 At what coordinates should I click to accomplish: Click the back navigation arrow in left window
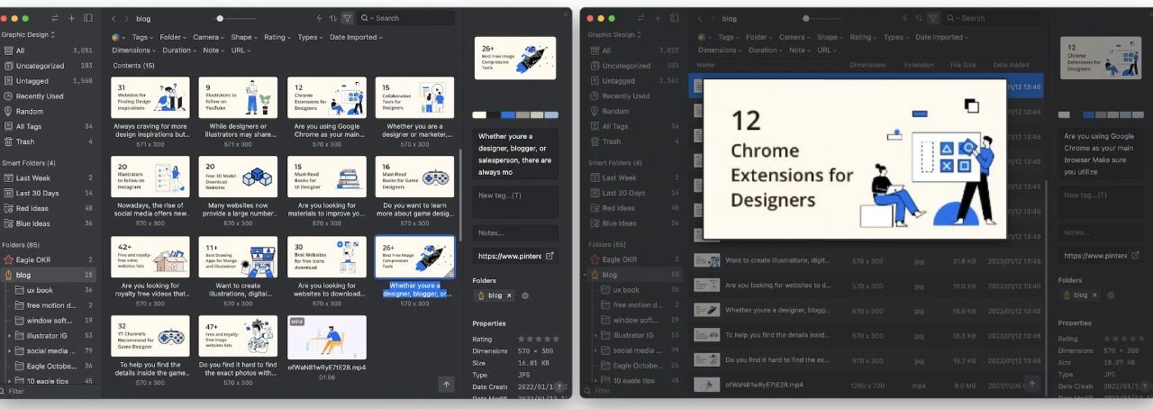coord(113,18)
